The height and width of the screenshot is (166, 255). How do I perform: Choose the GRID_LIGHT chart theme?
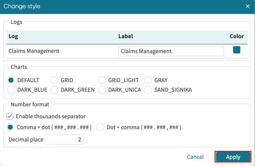tap(102, 80)
